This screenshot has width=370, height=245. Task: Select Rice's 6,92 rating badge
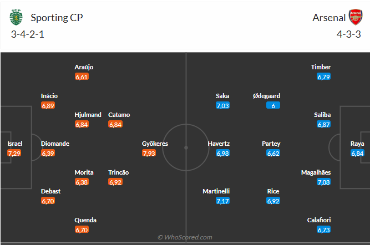[x=273, y=201]
